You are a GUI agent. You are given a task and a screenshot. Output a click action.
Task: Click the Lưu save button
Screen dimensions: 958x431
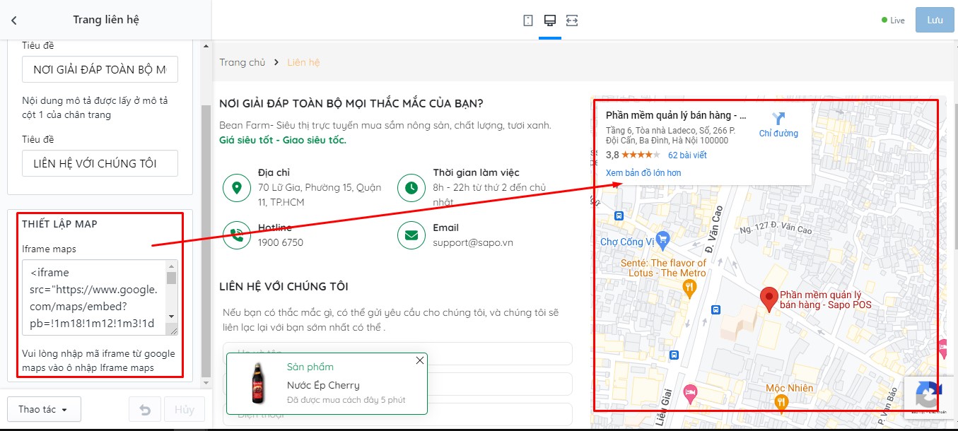(935, 20)
